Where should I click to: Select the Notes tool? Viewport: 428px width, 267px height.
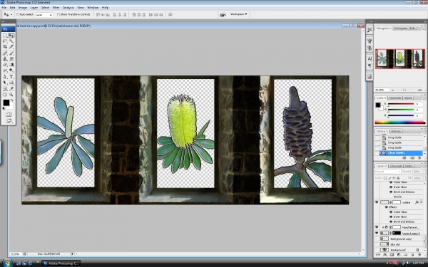[5, 89]
